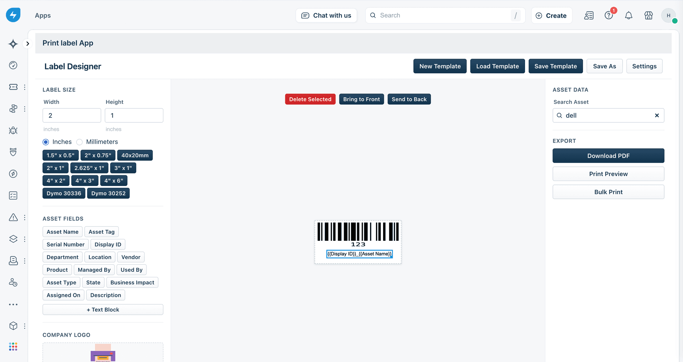Click the Chat with us button
This screenshot has height=362, width=683.
coord(326,15)
